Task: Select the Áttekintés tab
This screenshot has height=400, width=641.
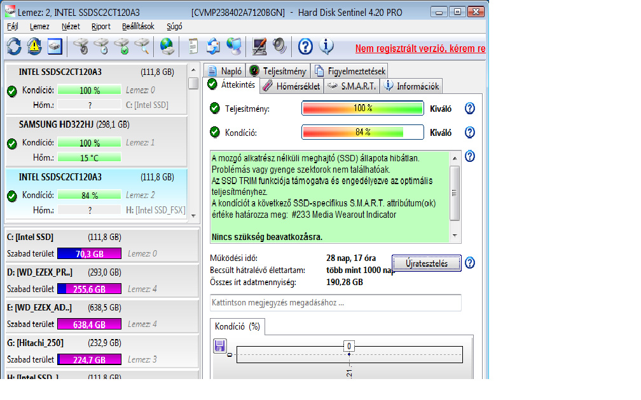Action: click(231, 85)
